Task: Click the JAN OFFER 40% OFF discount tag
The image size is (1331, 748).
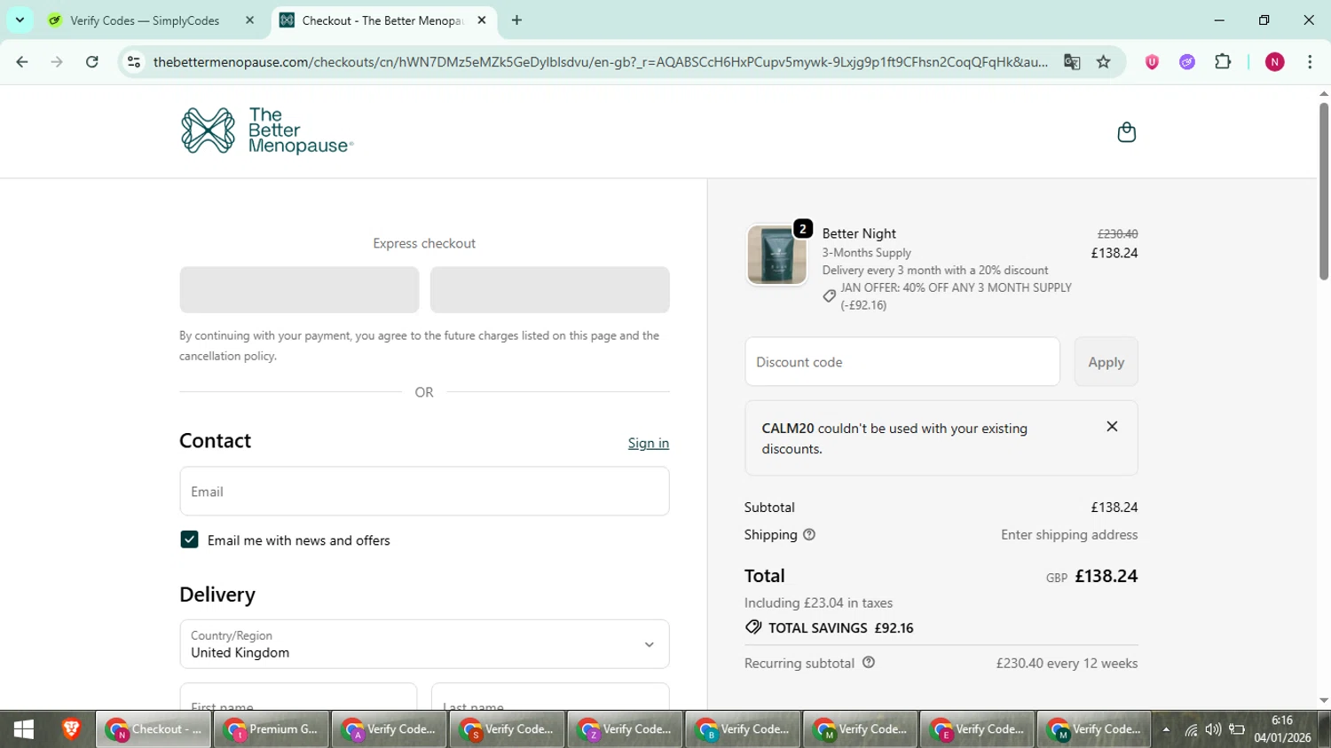Action: coord(947,296)
